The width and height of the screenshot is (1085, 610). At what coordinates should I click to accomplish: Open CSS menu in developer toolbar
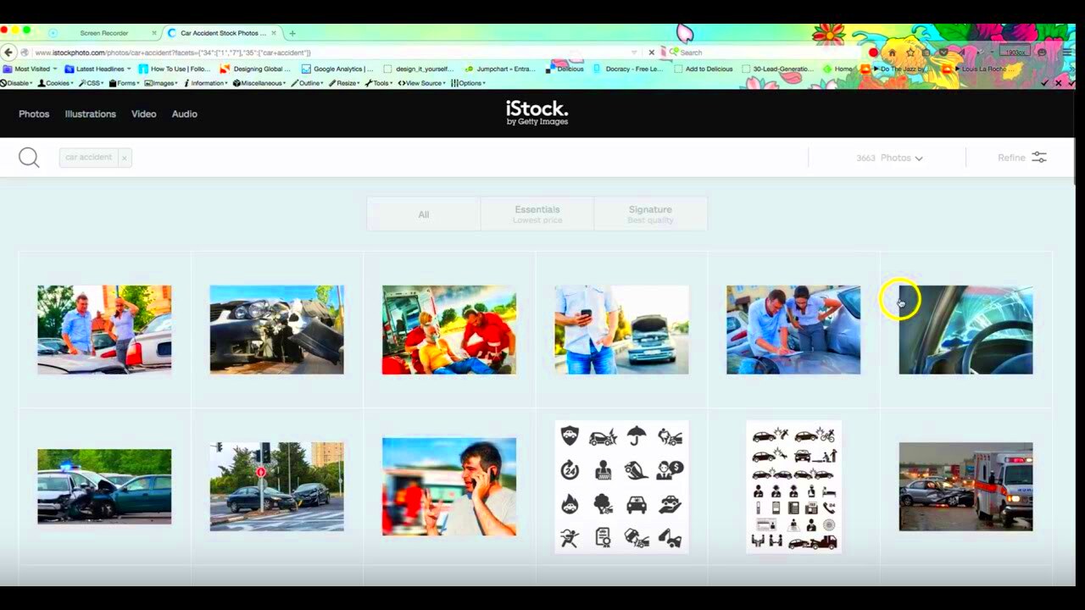pos(91,83)
